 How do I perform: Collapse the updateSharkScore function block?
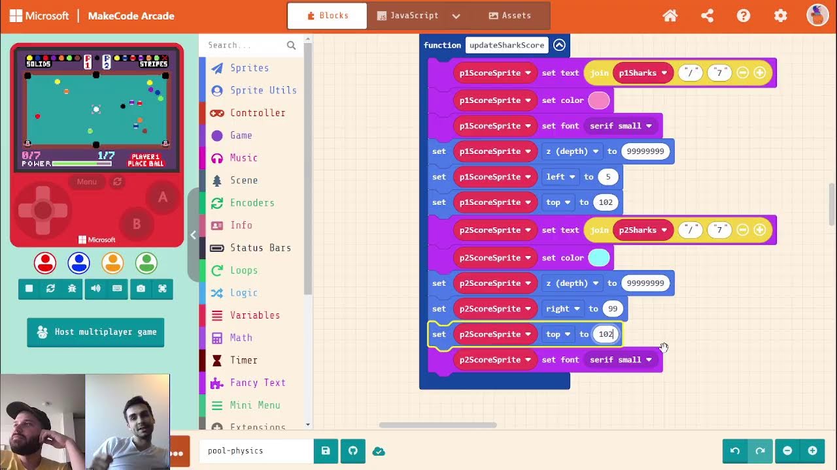click(559, 45)
